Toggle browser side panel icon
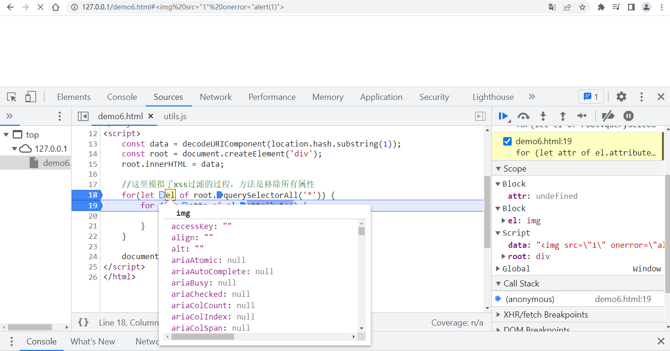 (x=631, y=8)
